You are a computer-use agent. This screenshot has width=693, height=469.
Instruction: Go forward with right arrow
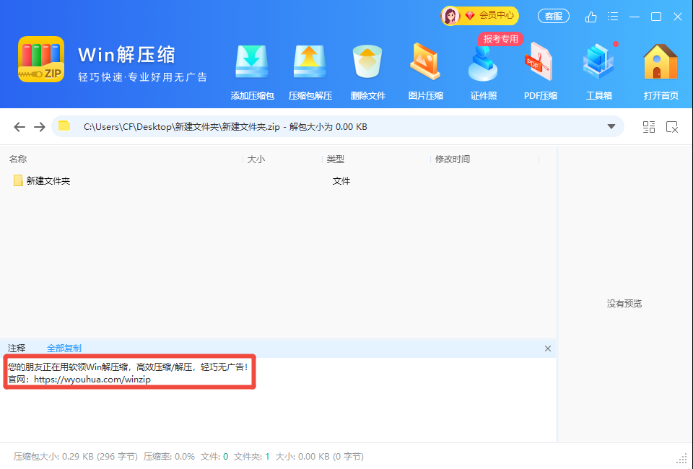pyautogui.click(x=39, y=127)
